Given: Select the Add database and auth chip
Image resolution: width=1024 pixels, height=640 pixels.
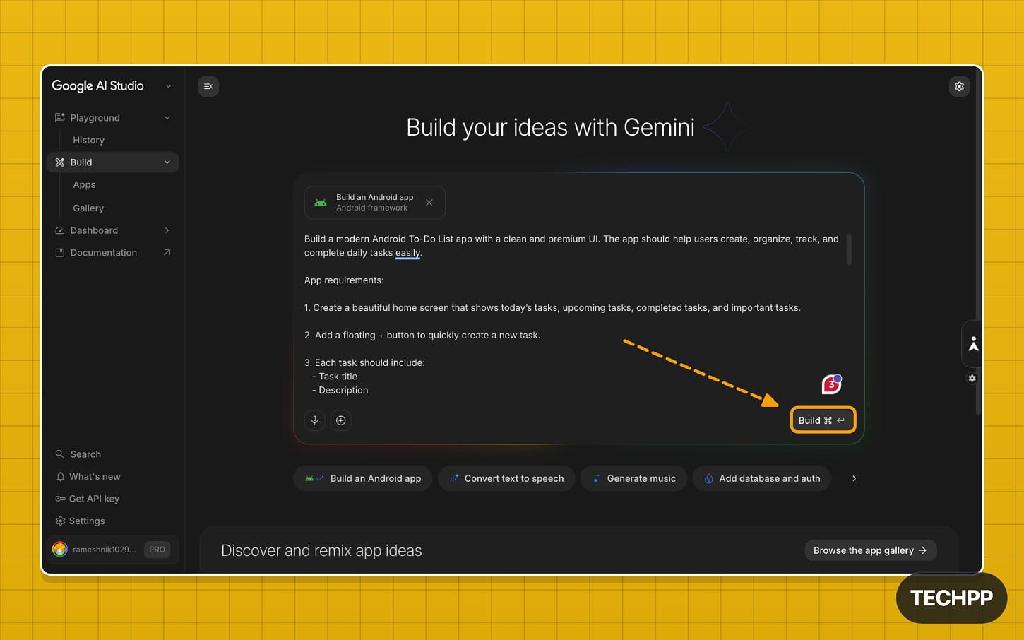Looking at the screenshot, I should coord(761,478).
